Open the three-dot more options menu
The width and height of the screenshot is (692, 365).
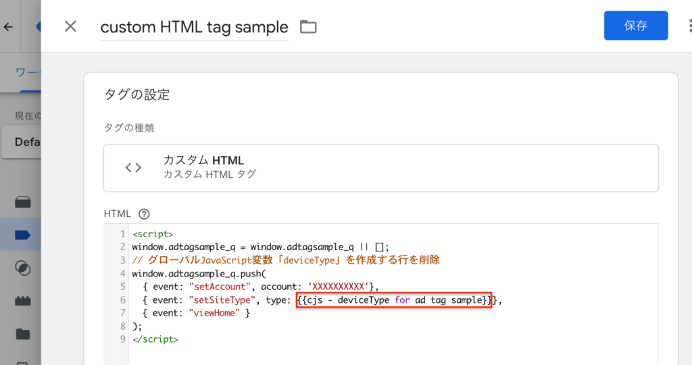pos(690,26)
